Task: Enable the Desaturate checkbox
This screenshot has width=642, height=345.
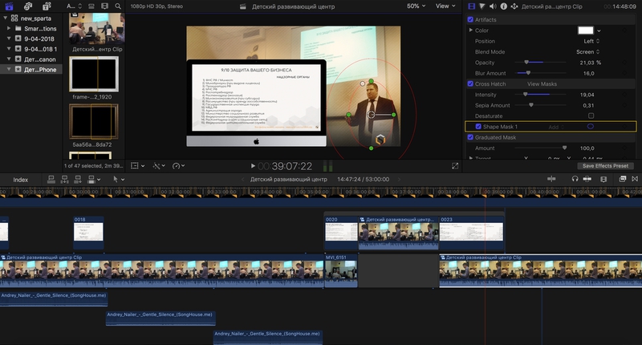Action: (591, 116)
